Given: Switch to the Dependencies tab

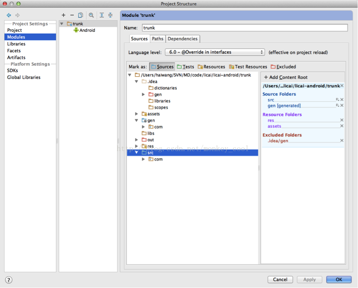Looking at the screenshot, I should coord(183,38).
